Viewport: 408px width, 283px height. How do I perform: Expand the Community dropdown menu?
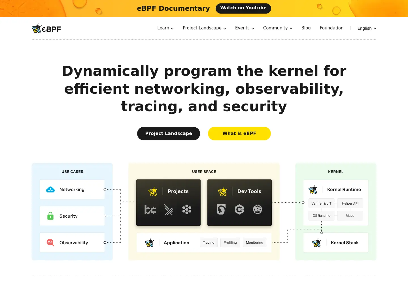[x=278, y=28]
